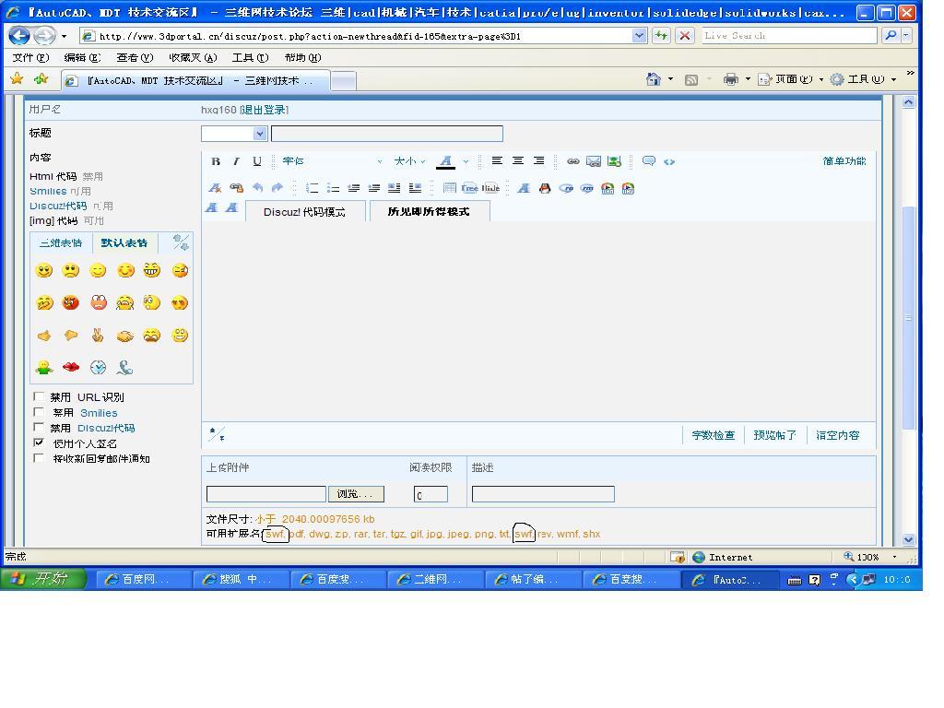This screenshot has height=708, width=944.
Task: Center align the text
Action: pos(518,160)
